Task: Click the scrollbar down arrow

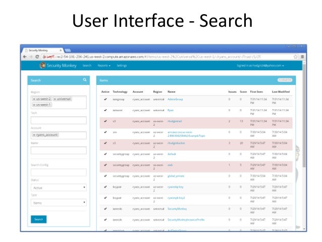Action: pos(304,229)
